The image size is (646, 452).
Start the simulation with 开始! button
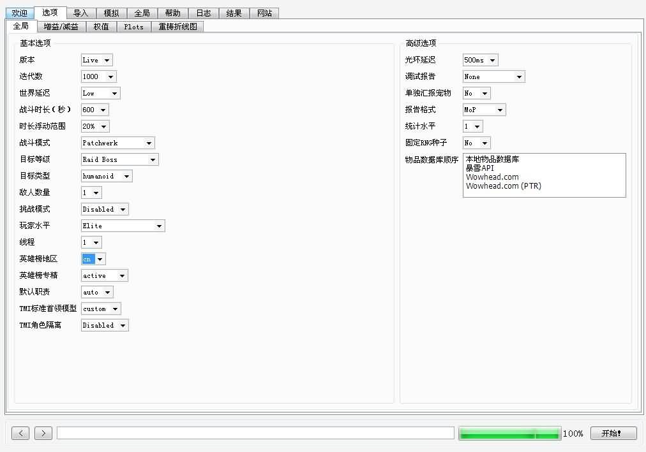click(613, 433)
